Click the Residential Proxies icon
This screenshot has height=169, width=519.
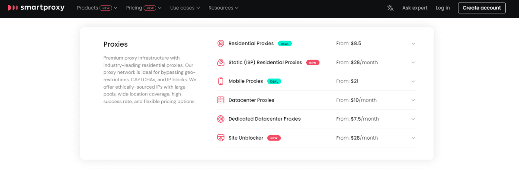(221, 44)
